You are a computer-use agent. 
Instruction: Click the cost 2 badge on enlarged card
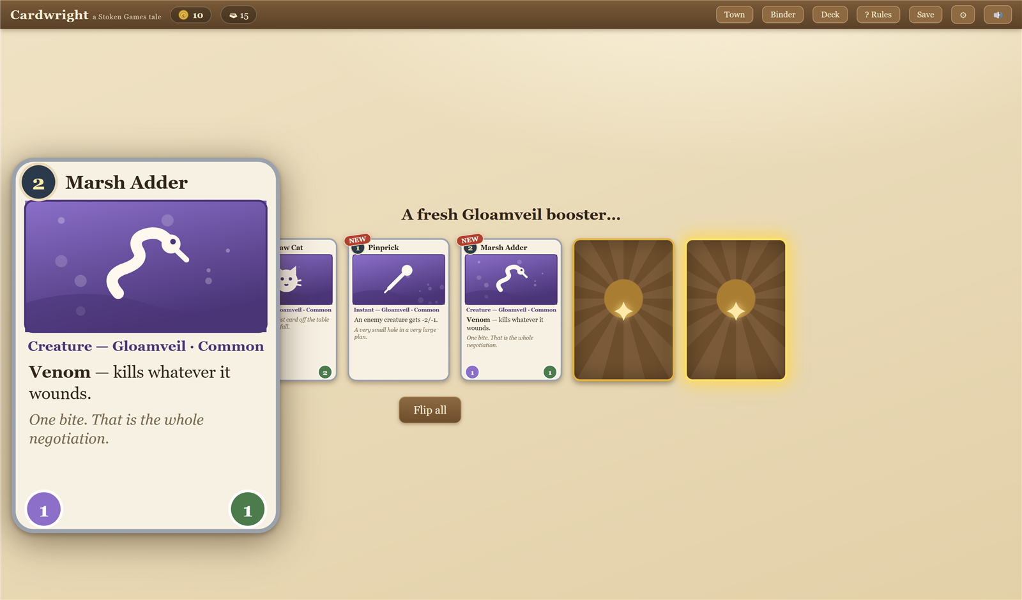pos(38,183)
